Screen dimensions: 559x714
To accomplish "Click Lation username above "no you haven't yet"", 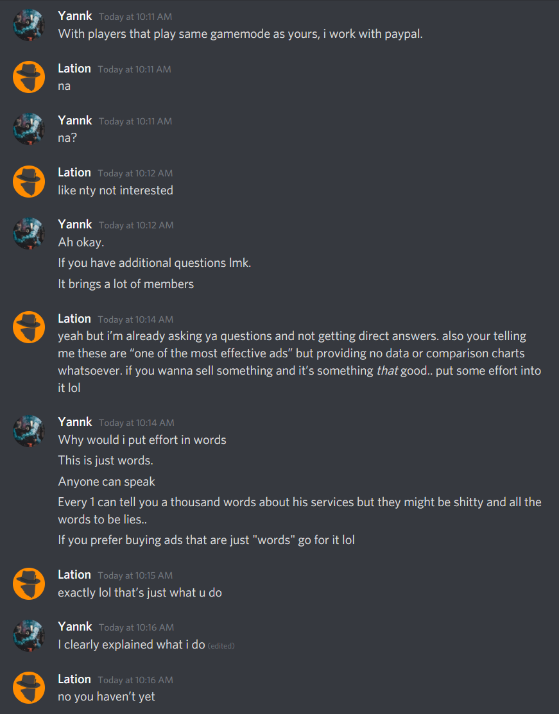I will pyautogui.click(x=74, y=679).
